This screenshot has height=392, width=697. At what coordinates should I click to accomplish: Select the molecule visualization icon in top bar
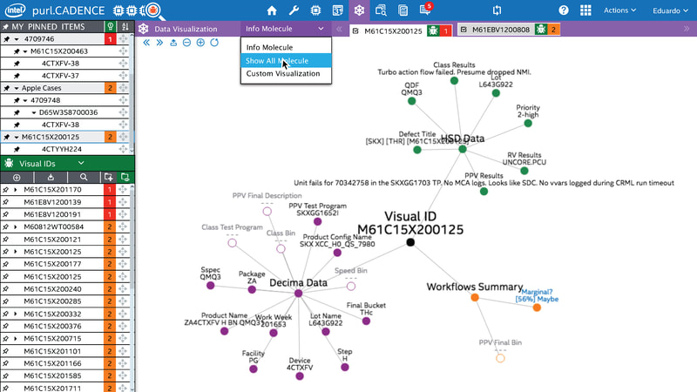coord(359,10)
